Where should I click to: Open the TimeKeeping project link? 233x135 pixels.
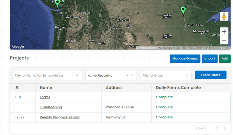[51, 107]
